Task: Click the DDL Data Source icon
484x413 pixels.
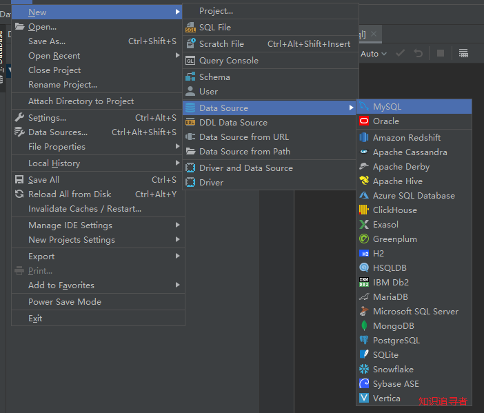Action: 190,123
